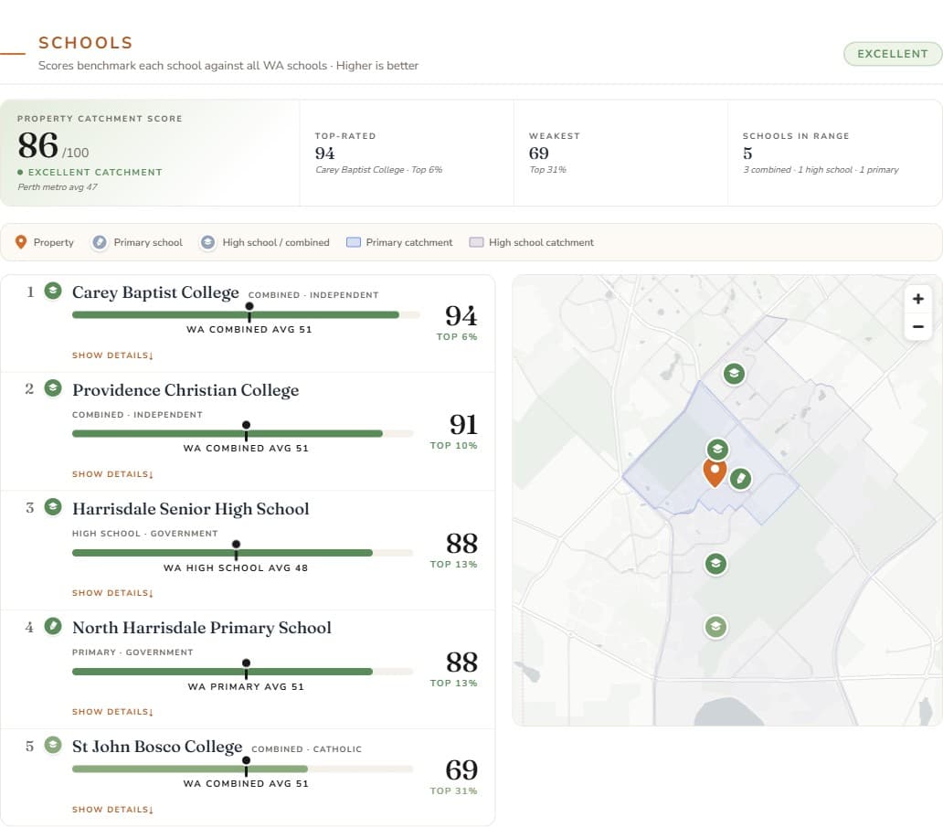Viewport: 943px width, 827px height.
Task: Click the 'HIGH SCHOOL · GOVERNMENT' tag
Action: [x=145, y=534]
